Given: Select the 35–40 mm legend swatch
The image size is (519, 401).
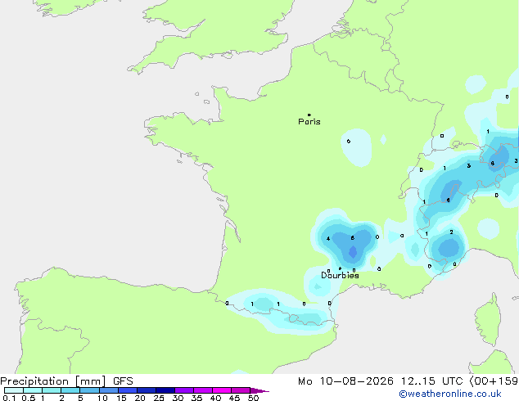Looking at the screenshot, I should pos(203,390).
